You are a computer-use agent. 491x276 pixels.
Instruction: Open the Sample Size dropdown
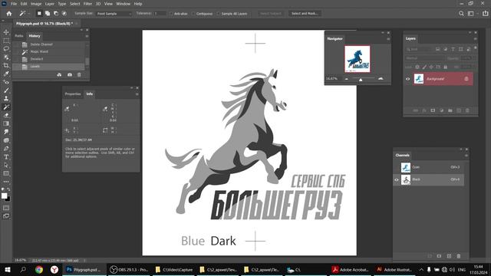[114, 14]
